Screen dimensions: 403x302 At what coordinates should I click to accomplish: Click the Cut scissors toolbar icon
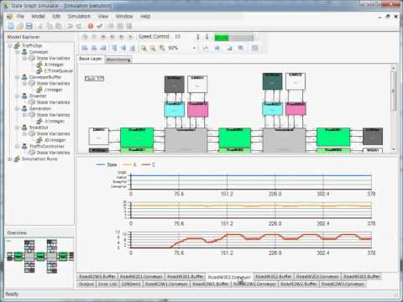coord(40,26)
